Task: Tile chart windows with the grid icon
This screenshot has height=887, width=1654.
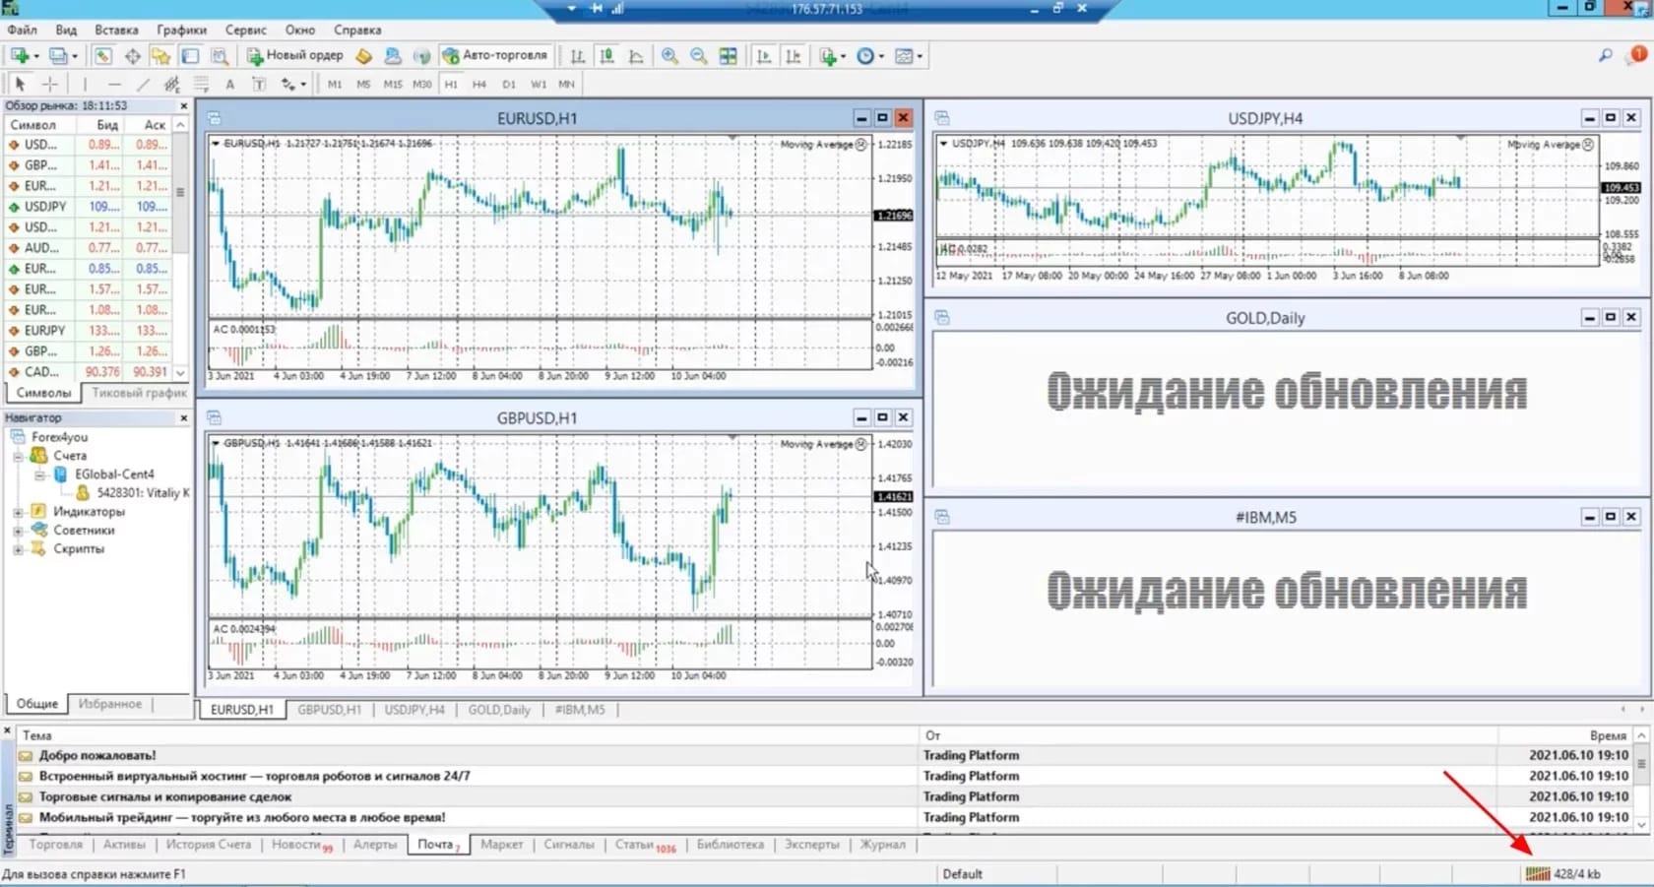Action: click(729, 56)
